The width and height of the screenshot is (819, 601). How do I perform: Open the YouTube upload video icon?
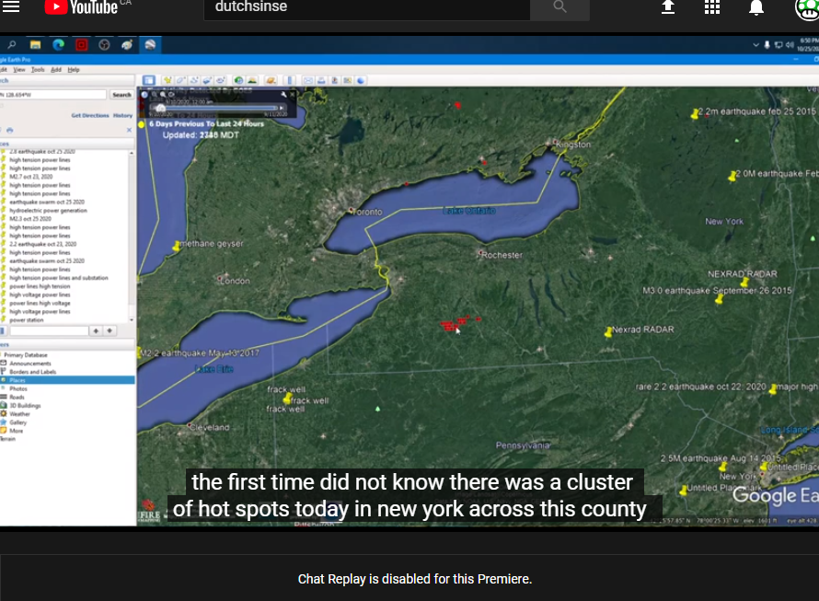pyautogui.click(x=668, y=7)
